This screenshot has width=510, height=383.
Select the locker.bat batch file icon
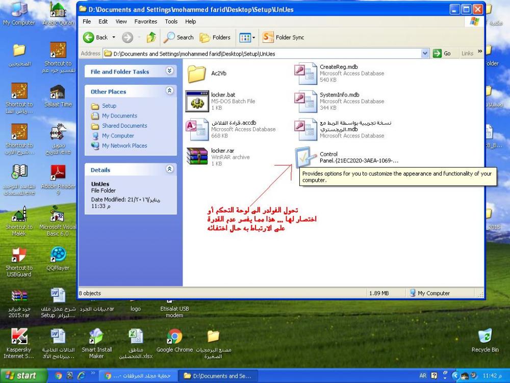click(197, 101)
